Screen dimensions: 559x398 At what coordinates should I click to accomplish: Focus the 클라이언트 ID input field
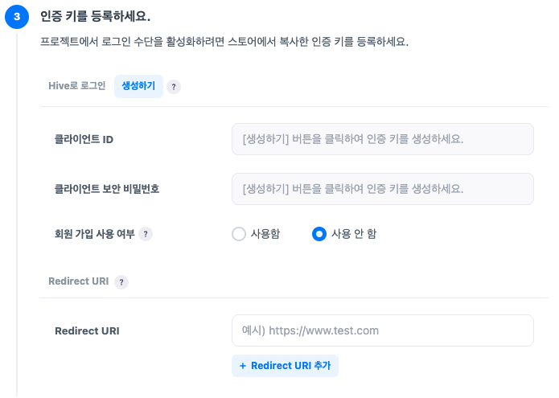382,139
